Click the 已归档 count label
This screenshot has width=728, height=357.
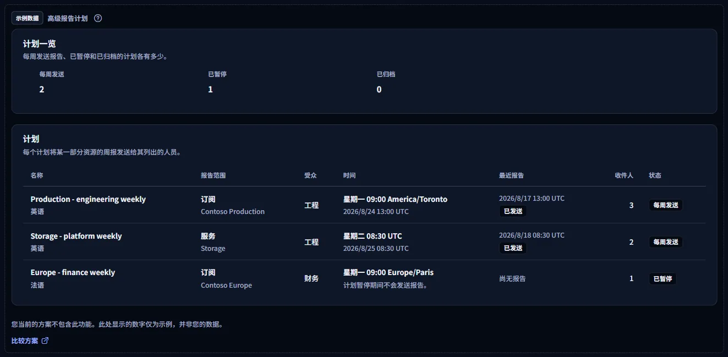[386, 74]
